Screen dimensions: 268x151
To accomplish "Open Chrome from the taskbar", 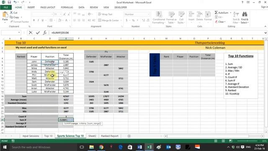I will [101, 147].
